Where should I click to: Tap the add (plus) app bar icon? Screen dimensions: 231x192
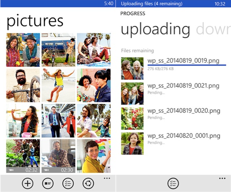coord(27,183)
